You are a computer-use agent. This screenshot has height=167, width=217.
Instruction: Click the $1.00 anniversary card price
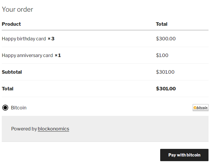click(x=162, y=55)
